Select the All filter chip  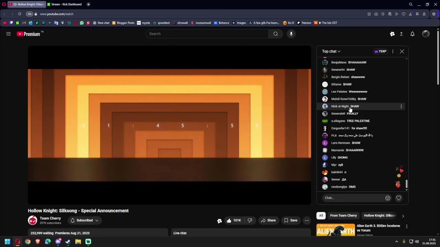point(321,216)
